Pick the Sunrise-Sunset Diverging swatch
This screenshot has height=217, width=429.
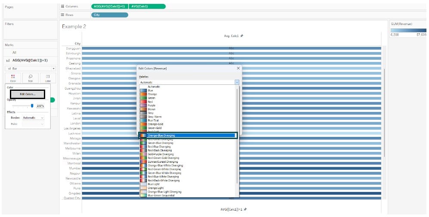coord(143,162)
